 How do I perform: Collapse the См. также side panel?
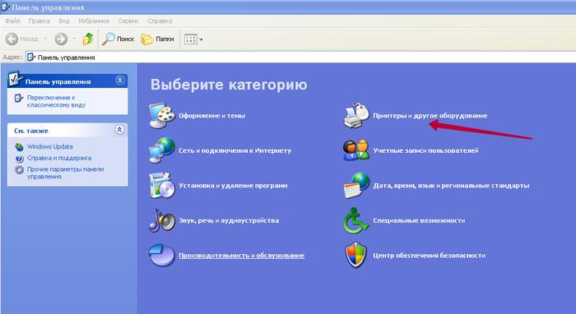[119, 130]
